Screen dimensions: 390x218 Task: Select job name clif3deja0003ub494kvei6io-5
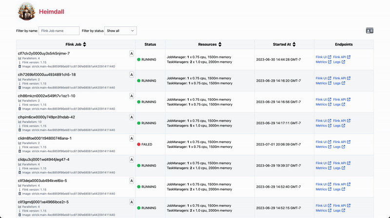click(x=42, y=181)
